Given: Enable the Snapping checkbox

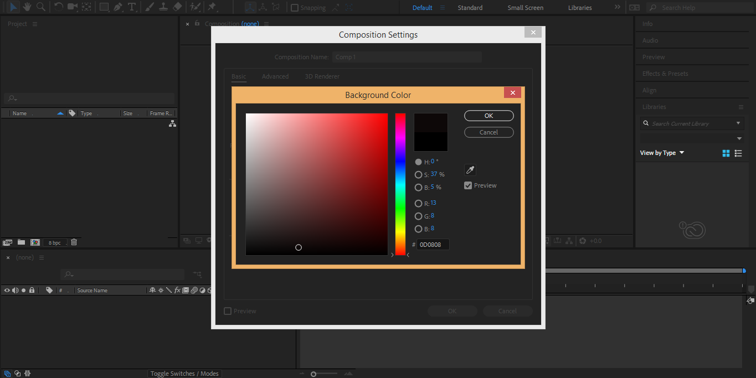Looking at the screenshot, I should pyautogui.click(x=295, y=8).
